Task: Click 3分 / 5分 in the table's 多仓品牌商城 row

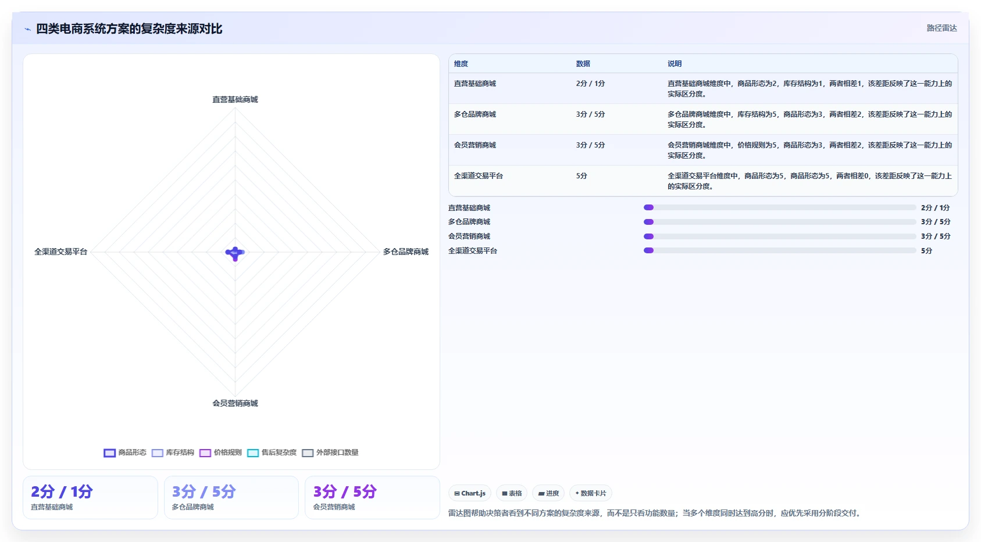Action: (x=590, y=114)
